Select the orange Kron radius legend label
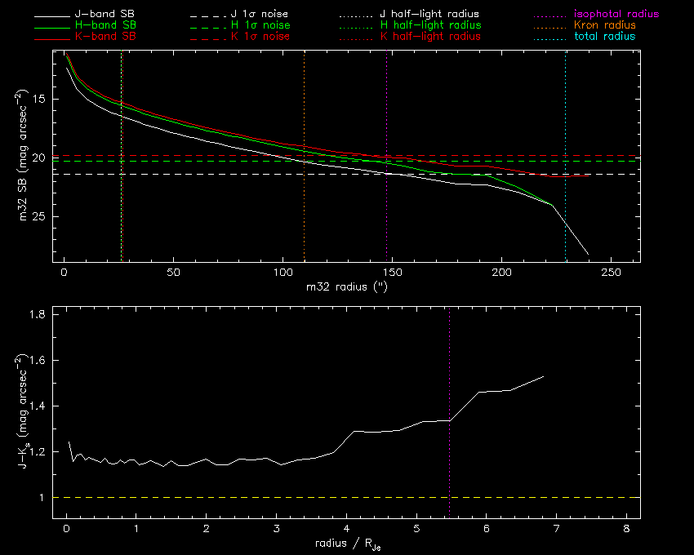 coord(603,26)
